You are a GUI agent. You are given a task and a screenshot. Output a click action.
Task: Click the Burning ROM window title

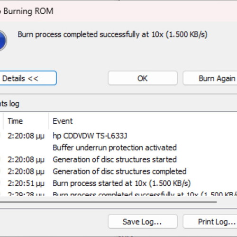point(27,11)
